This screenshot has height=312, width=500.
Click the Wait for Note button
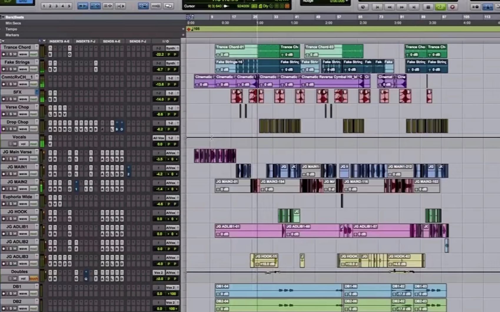coord(475,7)
